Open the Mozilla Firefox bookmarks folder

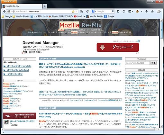point(21,16)
